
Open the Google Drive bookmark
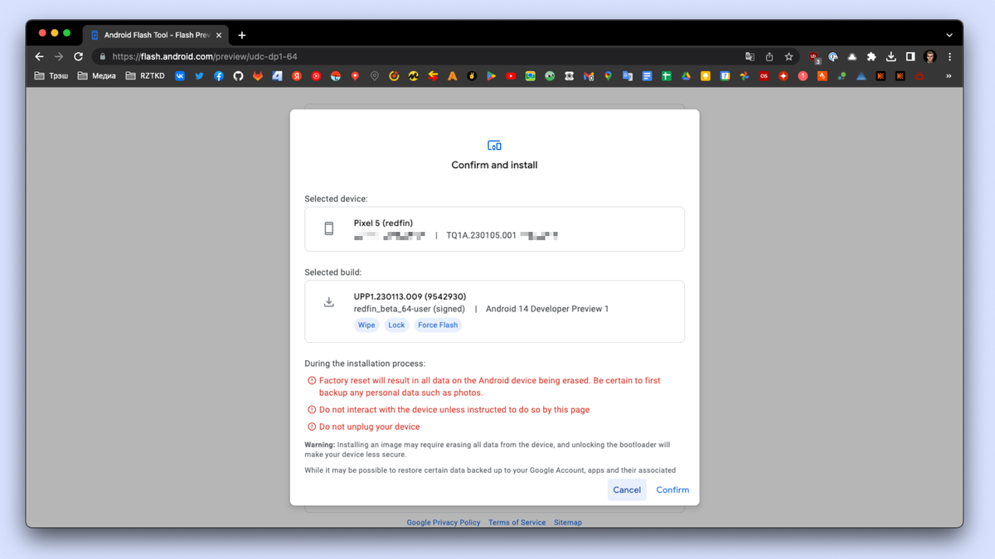click(686, 75)
